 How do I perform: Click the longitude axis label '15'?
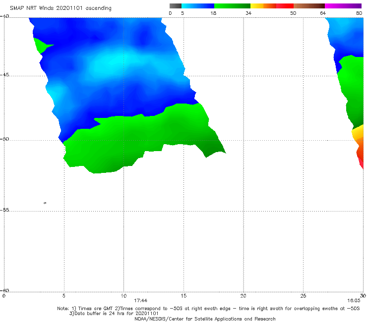(x=183, y=296)
